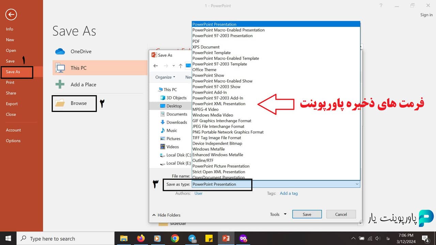
Task: Open Chrome from the taskbar
Action: coord(175,238)
